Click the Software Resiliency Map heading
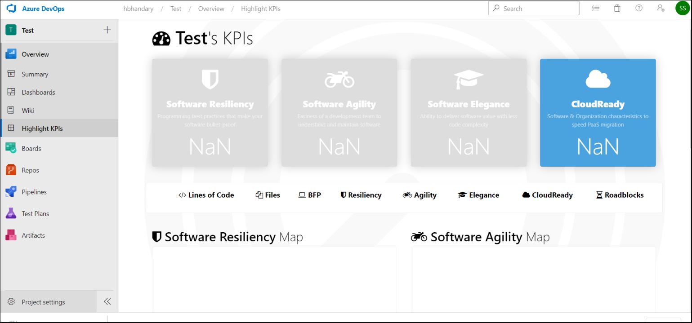 [228, 237]
